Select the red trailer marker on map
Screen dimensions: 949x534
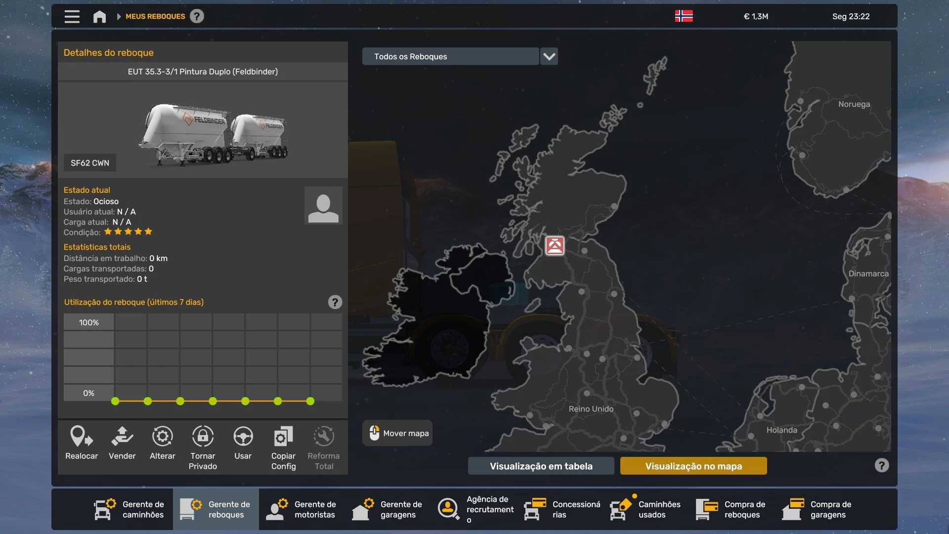click(555, 246)
